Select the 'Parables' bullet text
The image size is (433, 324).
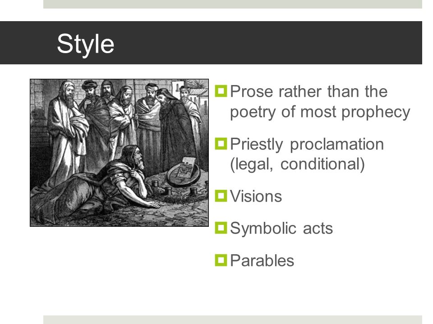coord(262,261)
